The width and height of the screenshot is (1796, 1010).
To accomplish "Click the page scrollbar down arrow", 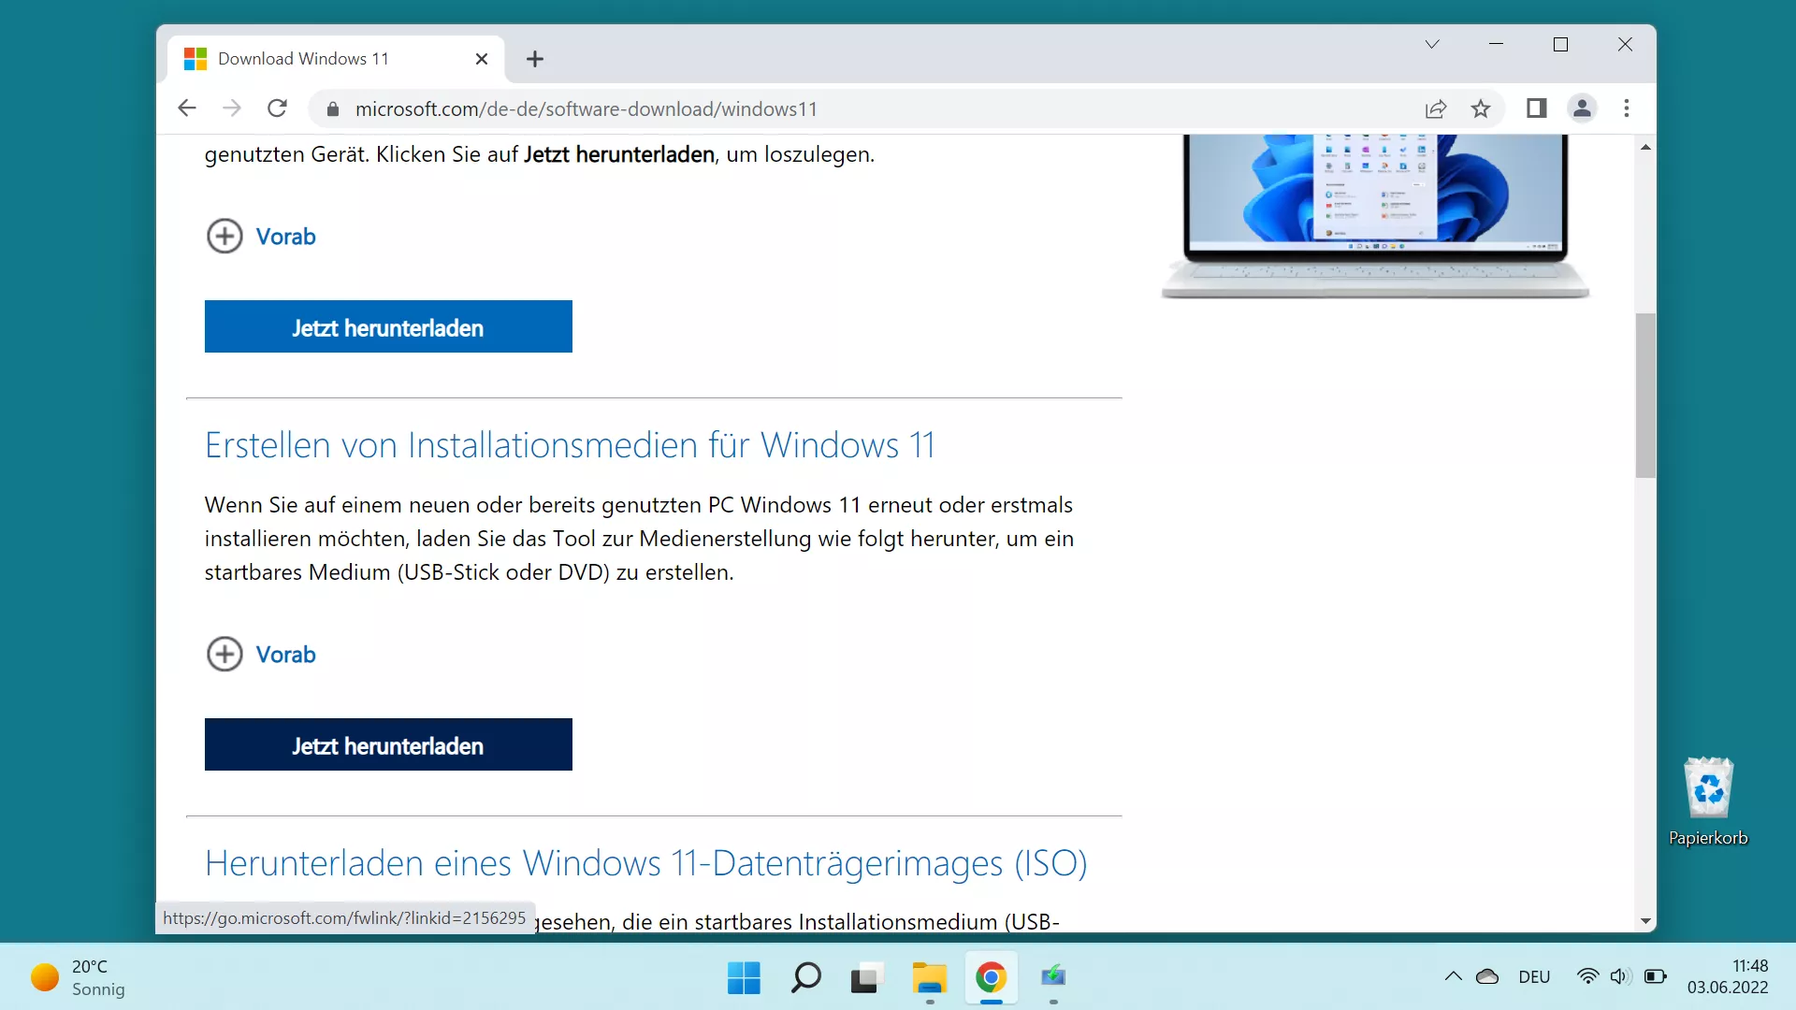I will pyautogui.click(x=1645, y=921).
